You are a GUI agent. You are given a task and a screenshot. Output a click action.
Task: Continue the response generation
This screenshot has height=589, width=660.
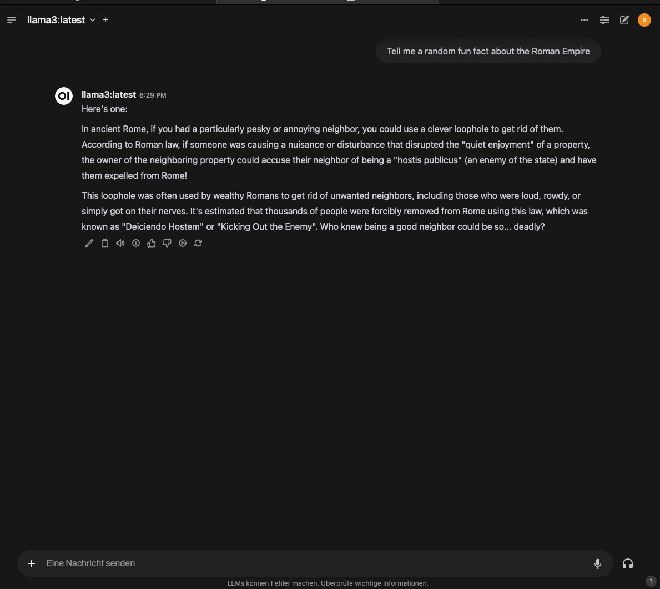click(183, 243)
